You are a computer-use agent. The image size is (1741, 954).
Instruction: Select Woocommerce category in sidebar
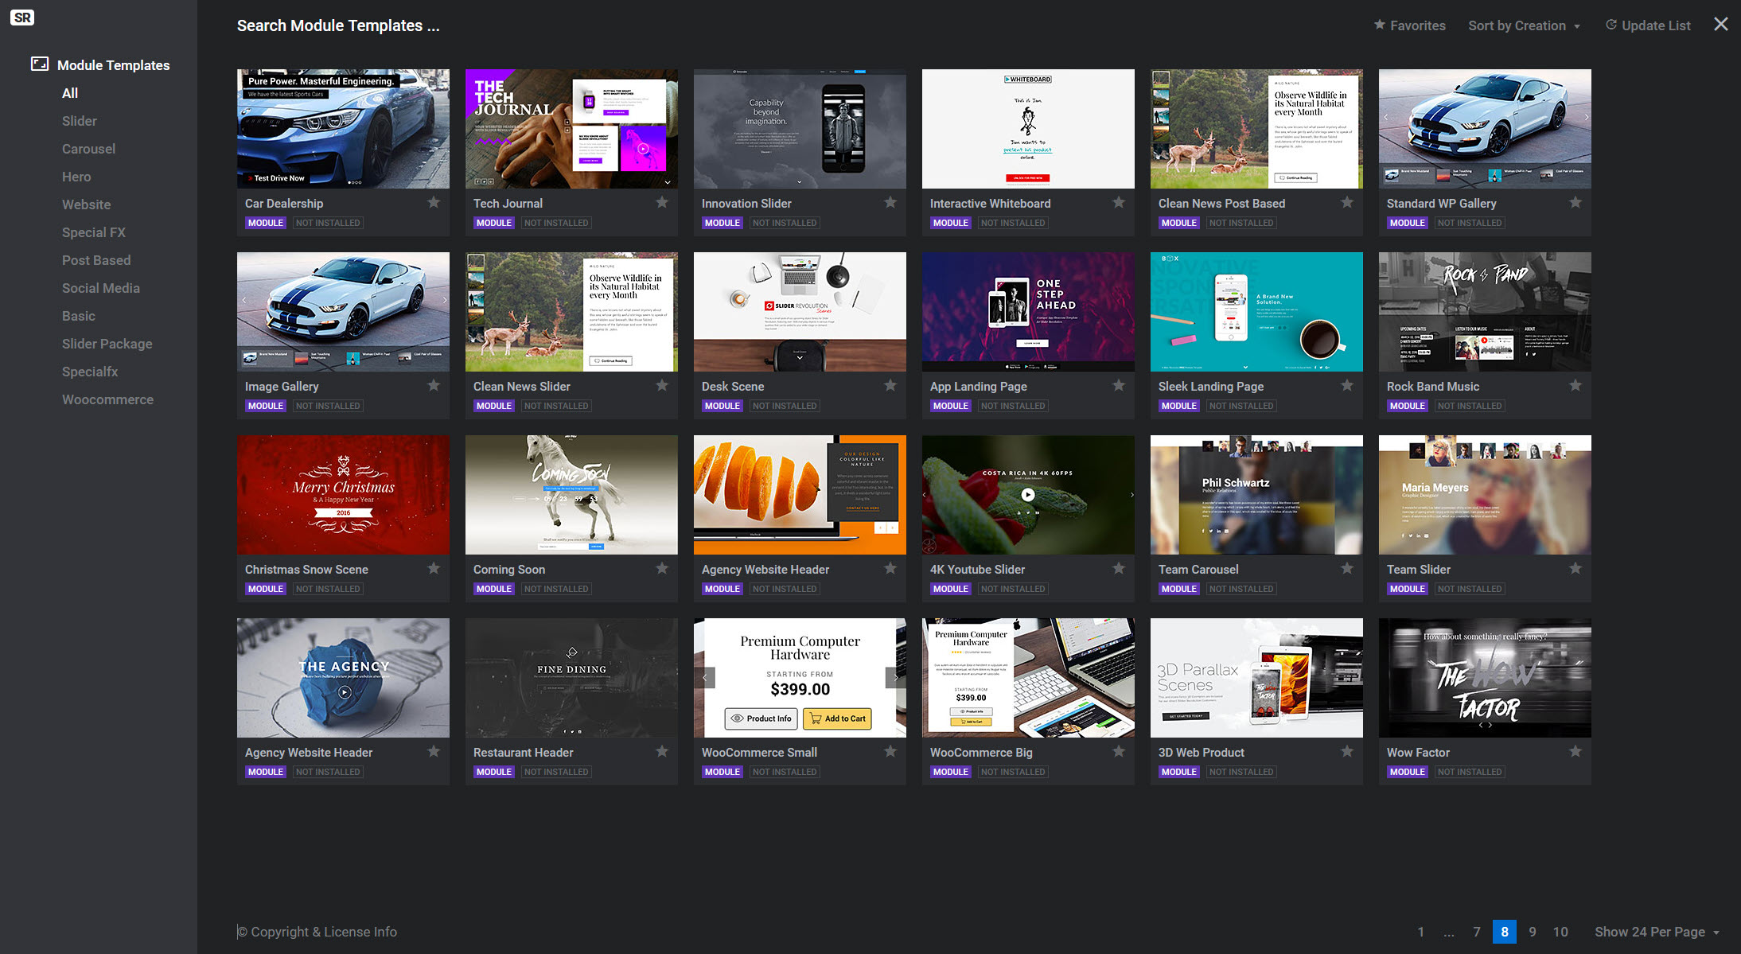pos(107,399)
